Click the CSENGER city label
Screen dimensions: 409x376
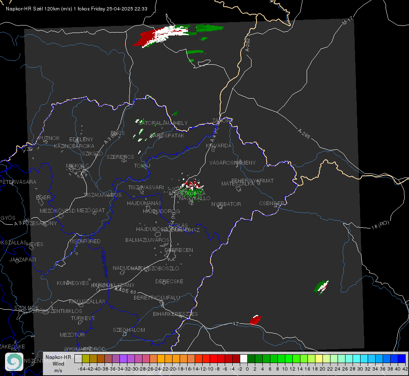click(x=272, y=203)
